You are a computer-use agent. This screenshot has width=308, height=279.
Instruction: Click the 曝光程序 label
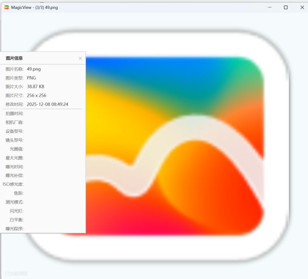point(14,229)
